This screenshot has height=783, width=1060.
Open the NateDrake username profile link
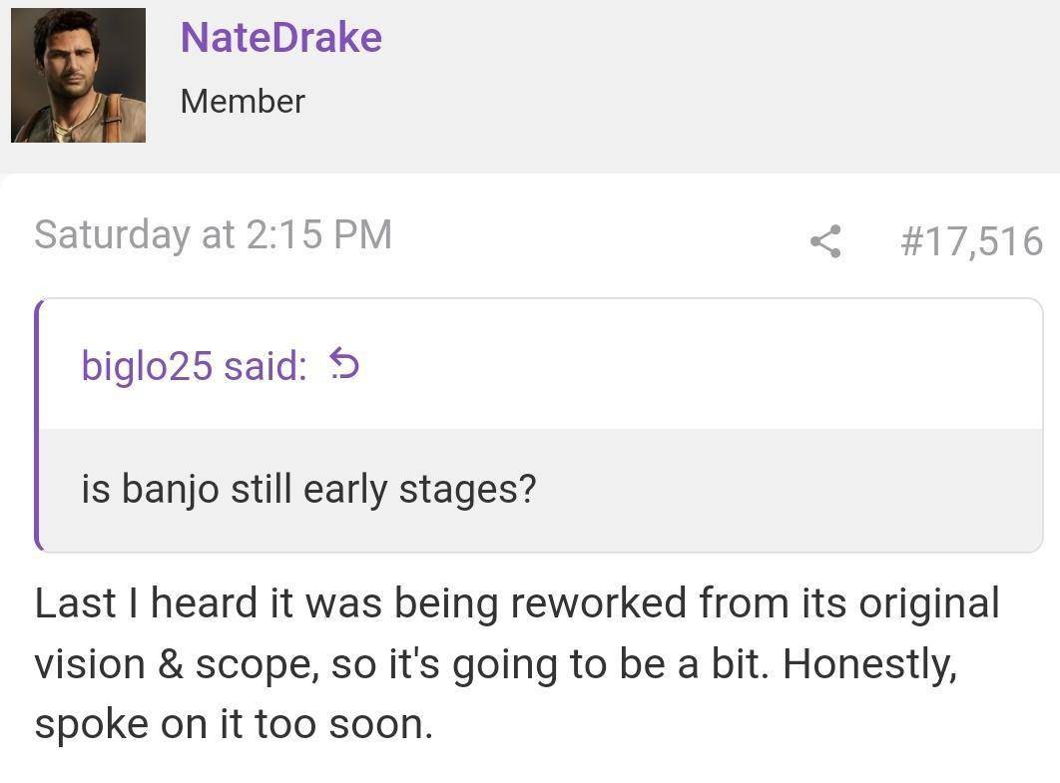(280, 38)
